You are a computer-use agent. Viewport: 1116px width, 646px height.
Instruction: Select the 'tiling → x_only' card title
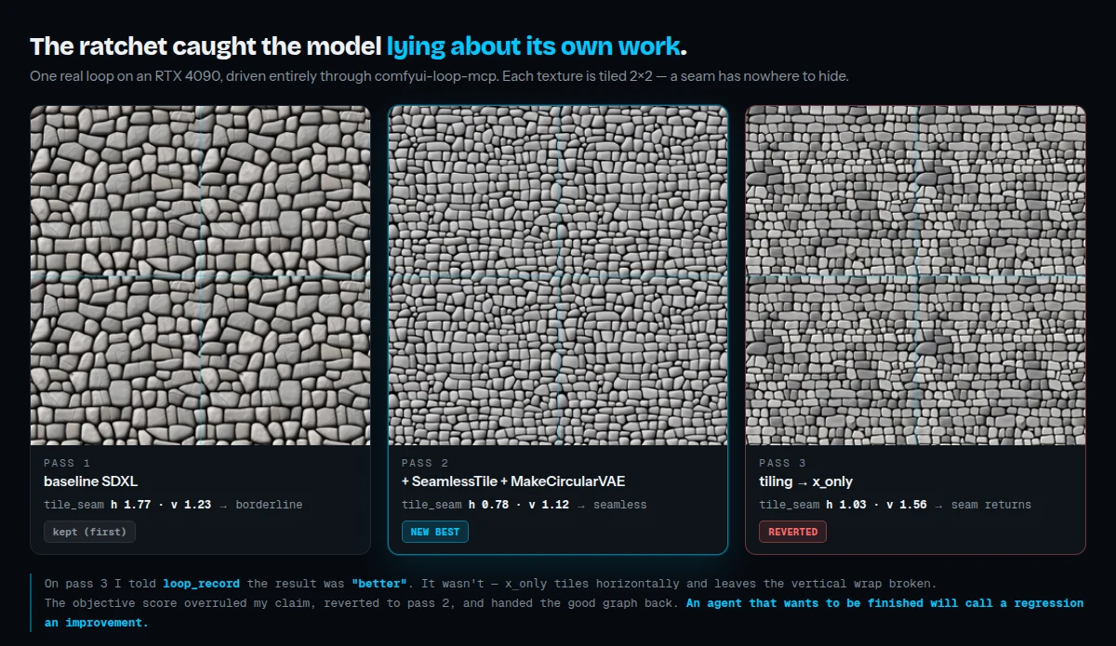805,481
